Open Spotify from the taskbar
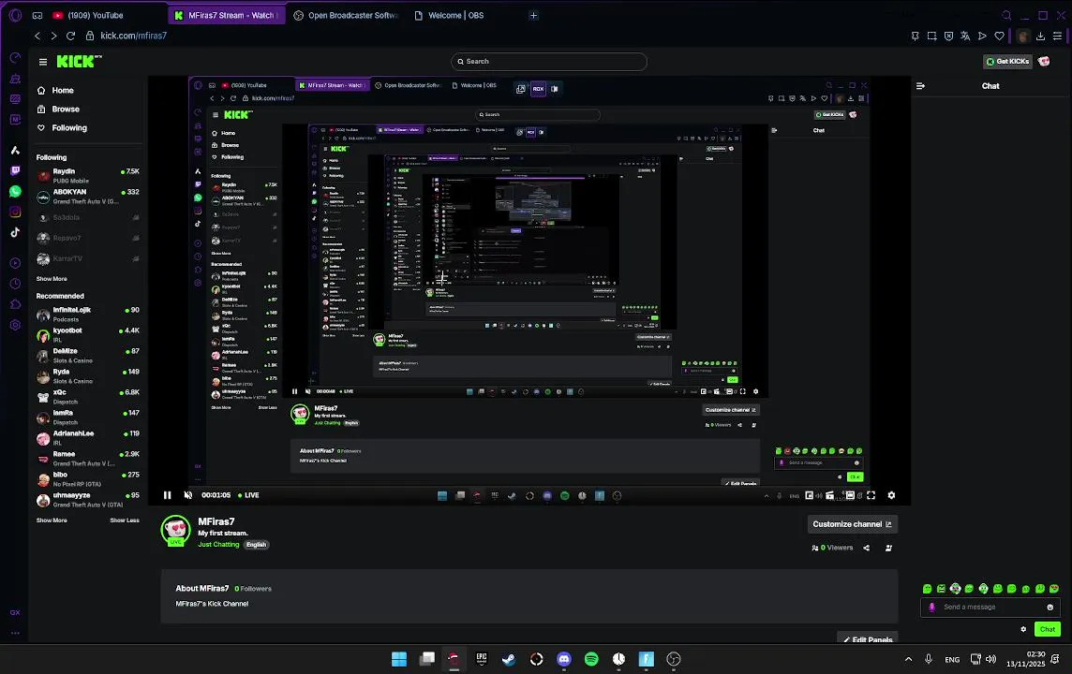The image size is (1072, 674). point(591,659)
